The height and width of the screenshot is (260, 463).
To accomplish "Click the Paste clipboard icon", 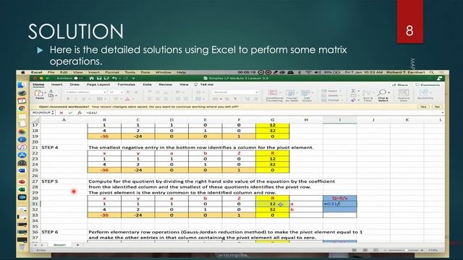I will pos(39,93).
